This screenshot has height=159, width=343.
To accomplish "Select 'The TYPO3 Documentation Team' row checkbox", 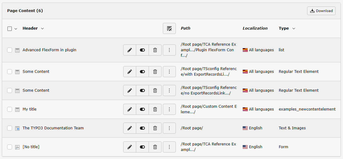I will point(10,128).
